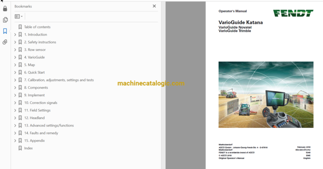Image resolution: width=323 pixels, height=169 pixels.
Task: Open 13. Advanced settings/functions entry
Action: click(49, 125)
